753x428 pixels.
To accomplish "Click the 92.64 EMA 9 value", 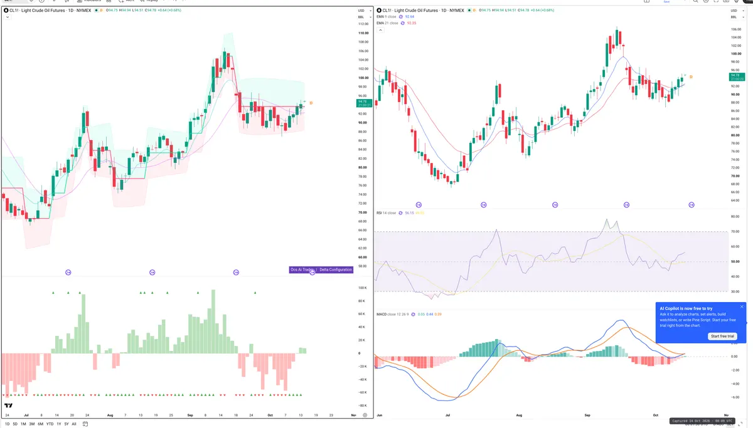I will point(411,17).
